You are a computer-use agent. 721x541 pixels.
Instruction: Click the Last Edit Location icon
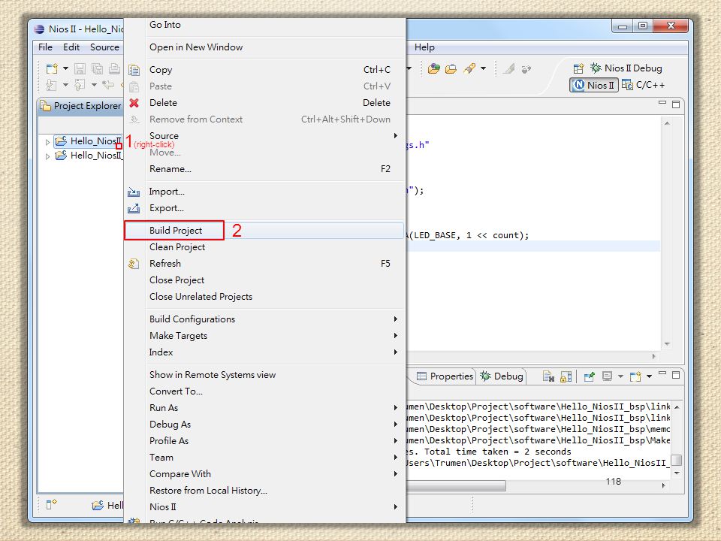tap(108, 85)
